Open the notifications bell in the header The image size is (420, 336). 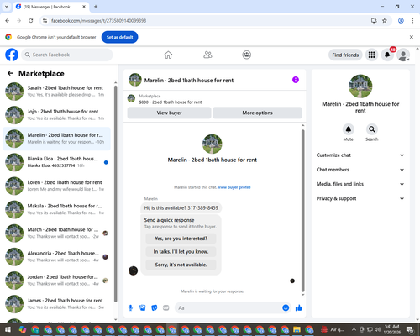[x=387, y=55]
